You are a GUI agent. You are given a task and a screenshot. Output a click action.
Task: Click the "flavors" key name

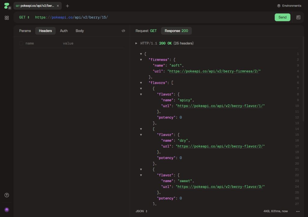158,83
